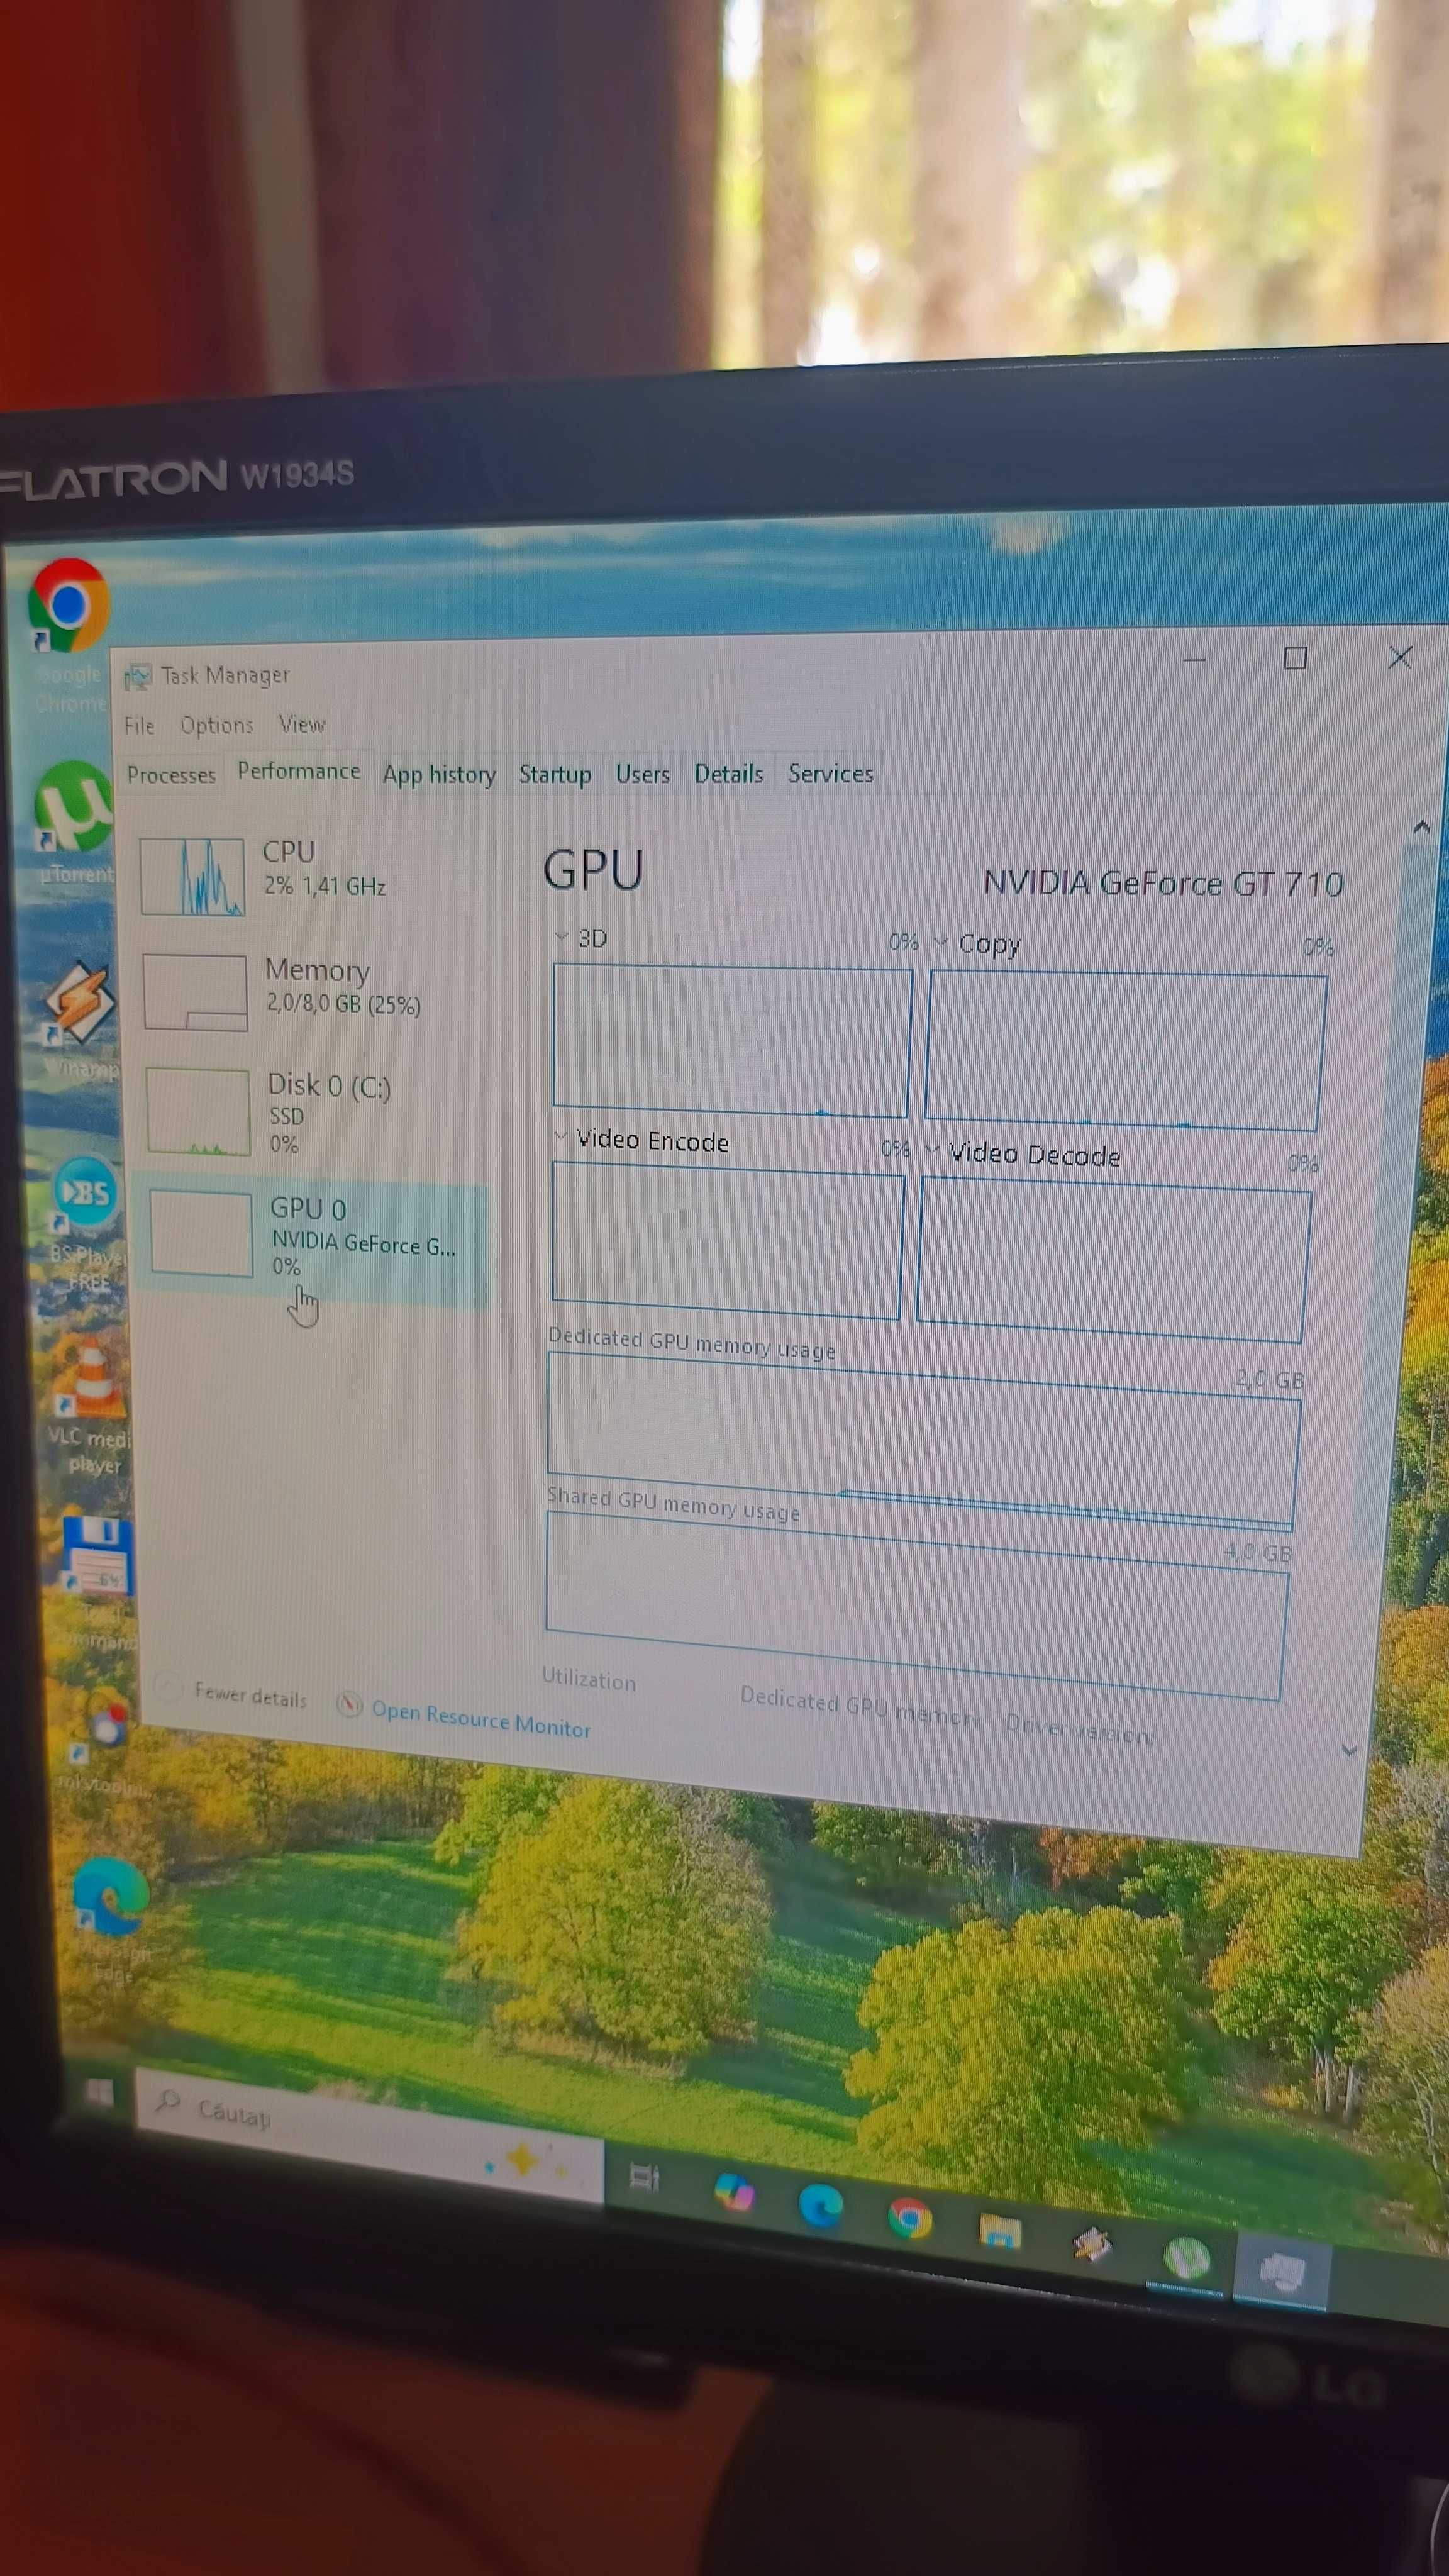Open File Explorer from the taskbar
This screenshot has width=1449, height=2576.
tap(999, 2231)
